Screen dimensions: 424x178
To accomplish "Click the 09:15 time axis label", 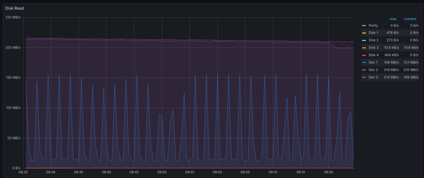I will point(301,172).
